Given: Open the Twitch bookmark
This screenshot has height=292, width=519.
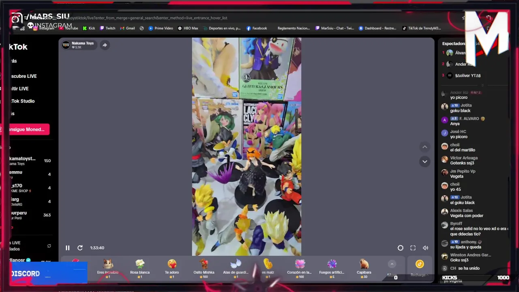Looking at the screenshot, I should pos(107,28).
